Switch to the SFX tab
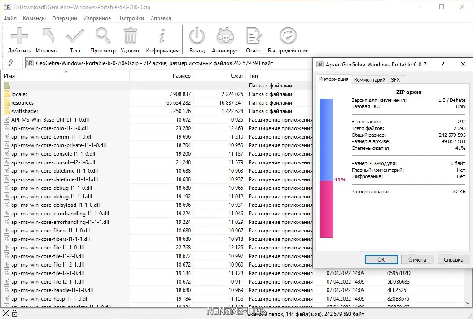The height and width of the screenshot is (319, 473). [395, 79]
